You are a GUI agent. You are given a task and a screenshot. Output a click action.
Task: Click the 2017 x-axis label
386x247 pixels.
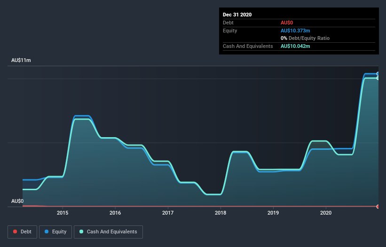tap(168, 213)
